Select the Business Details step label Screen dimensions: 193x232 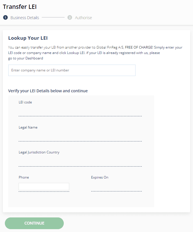25,18
